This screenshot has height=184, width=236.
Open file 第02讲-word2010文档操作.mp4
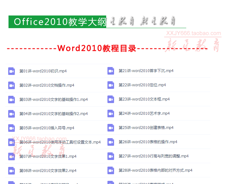[47, 85]
